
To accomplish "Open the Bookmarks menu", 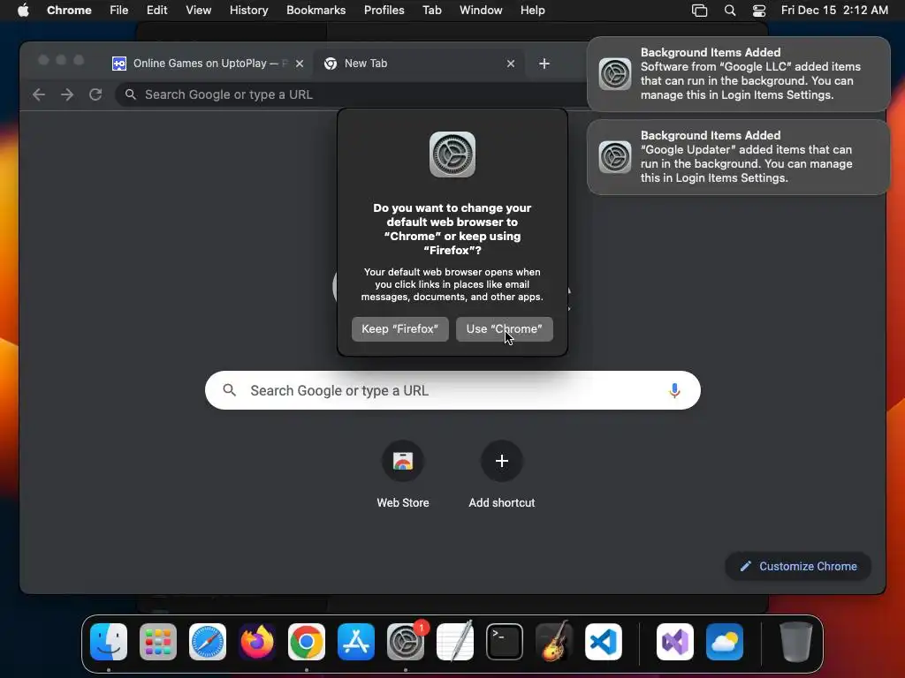I will 316,11.
